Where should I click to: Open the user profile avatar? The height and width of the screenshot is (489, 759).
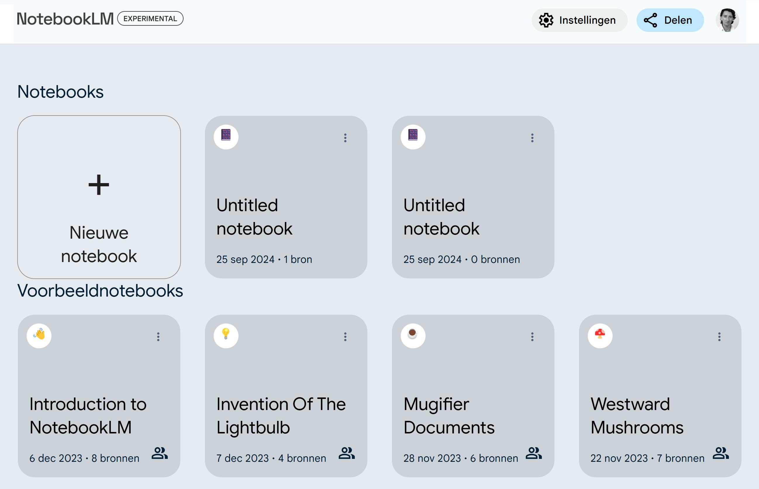coord(727,20)
